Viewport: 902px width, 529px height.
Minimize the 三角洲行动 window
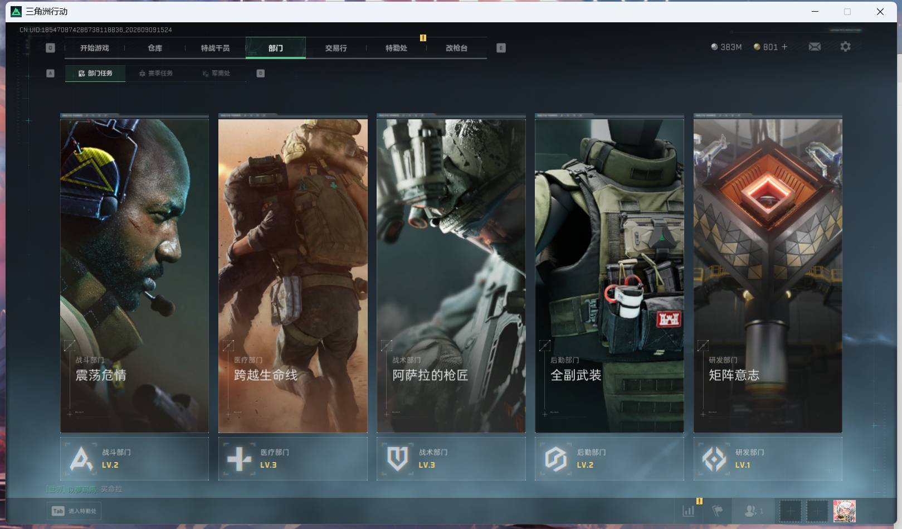click(x=815, y=11)
